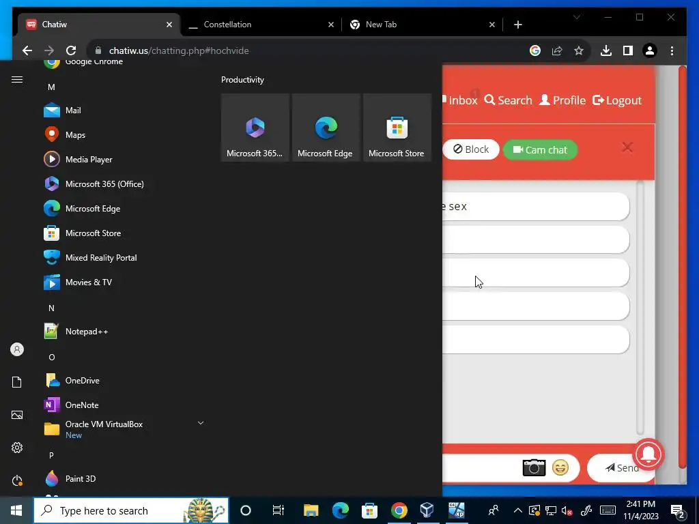Start Cam chat
The image size is (699, 524).
tap(541, 149)
